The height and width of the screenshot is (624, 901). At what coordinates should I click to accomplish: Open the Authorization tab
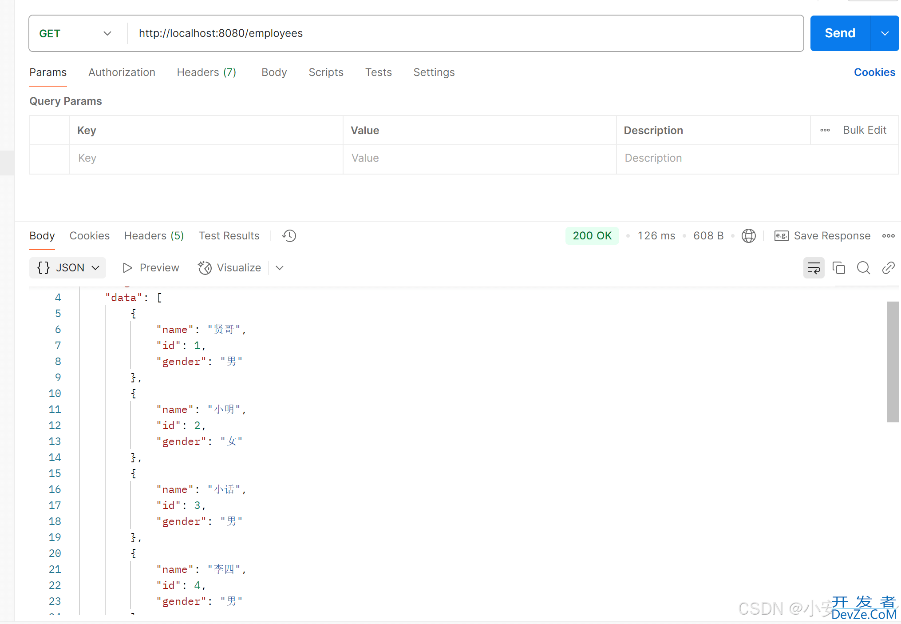click(x=122, y=72)
